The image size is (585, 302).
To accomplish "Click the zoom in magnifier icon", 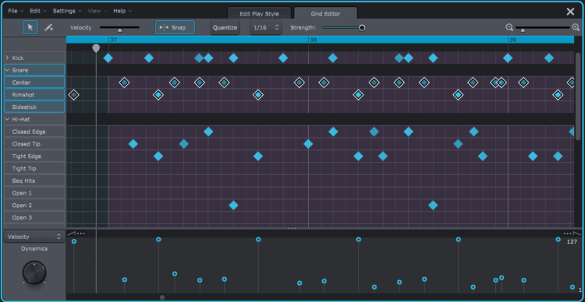I will tap(576, 27).
